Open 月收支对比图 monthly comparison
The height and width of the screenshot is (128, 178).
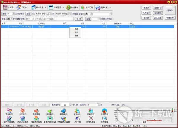click(x=36, y=119)
